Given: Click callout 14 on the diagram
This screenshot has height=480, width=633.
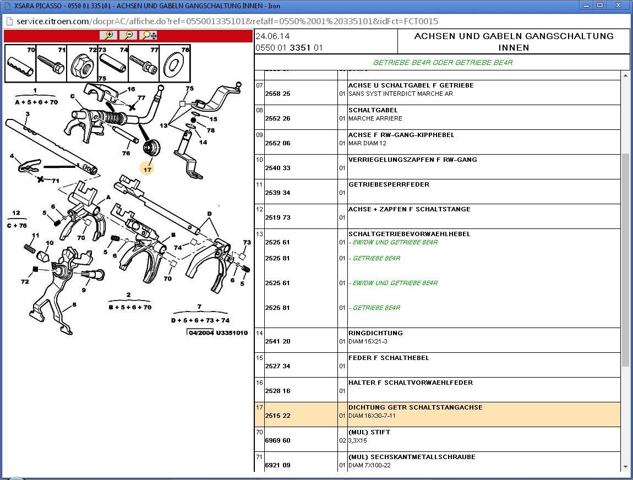Looking at the screenshot, I should (x=203, y=142).
